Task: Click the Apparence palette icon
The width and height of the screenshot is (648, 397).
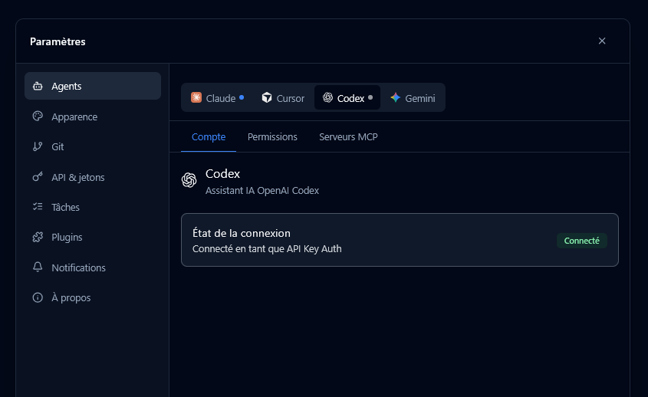Action: point(38,116)
